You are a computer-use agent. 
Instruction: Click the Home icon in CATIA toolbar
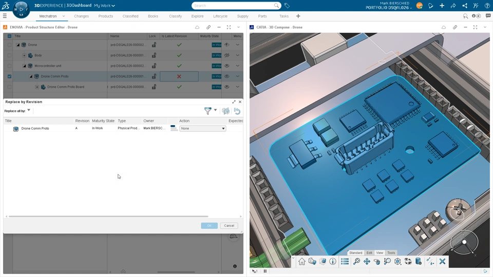coord(302,261)
